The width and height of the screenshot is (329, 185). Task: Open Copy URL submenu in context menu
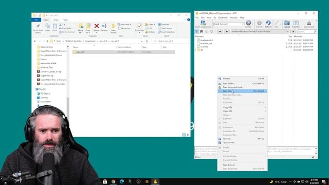click(x=242, y=107)
